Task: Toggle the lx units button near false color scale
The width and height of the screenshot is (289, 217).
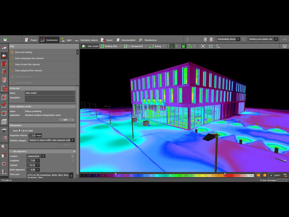Action: (271, 175)
